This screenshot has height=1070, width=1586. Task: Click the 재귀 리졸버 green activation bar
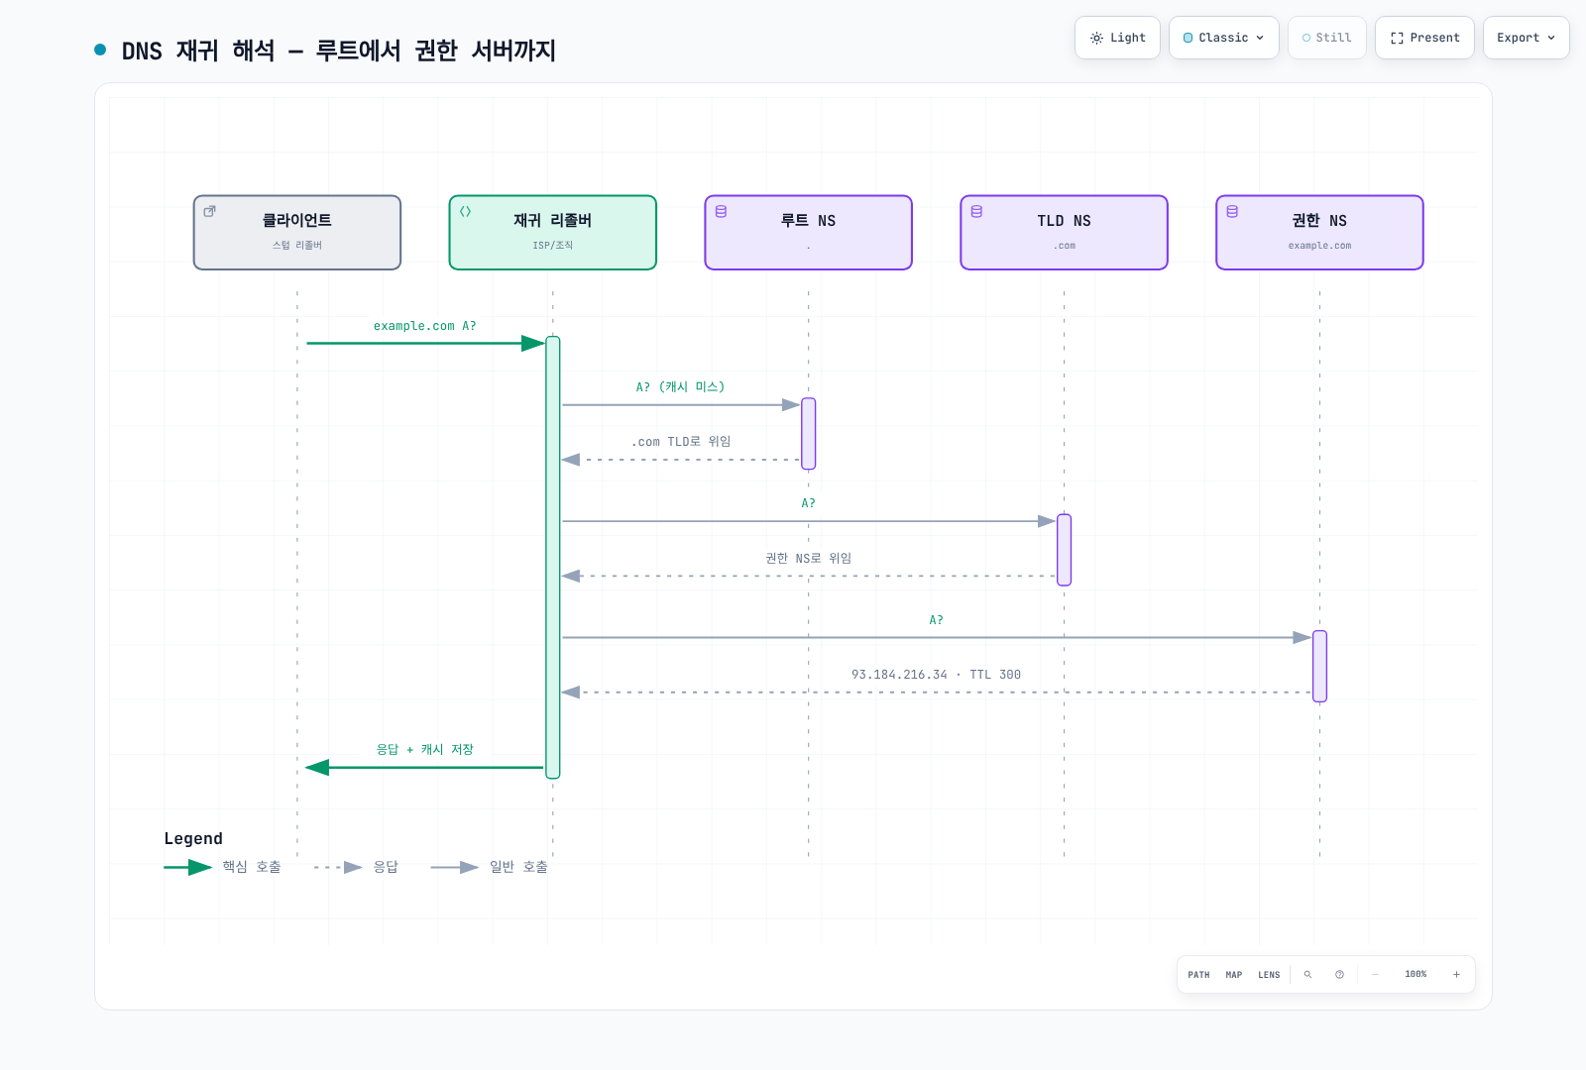[553, 557]
